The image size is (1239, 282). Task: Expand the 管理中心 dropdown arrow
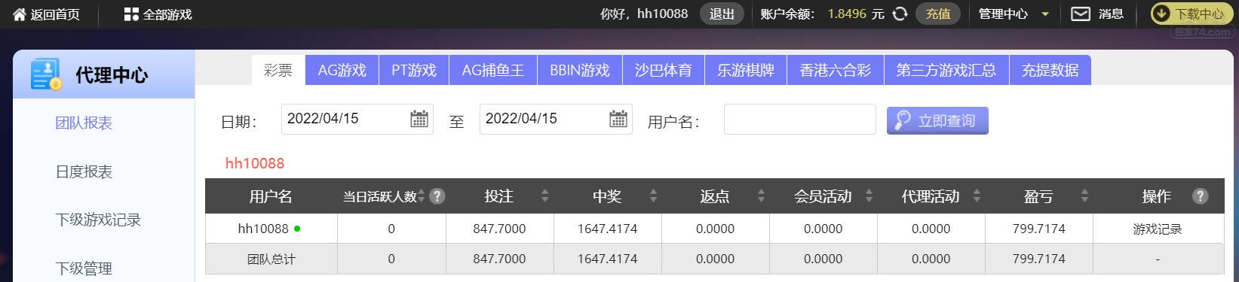coord(1045,14)
